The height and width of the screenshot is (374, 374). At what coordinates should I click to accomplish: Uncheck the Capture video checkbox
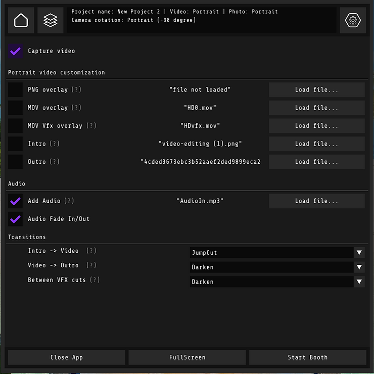coord(15,51)
